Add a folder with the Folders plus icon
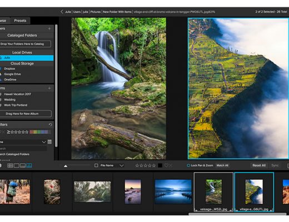Viewport: 289px width, 222px height. 49,29
